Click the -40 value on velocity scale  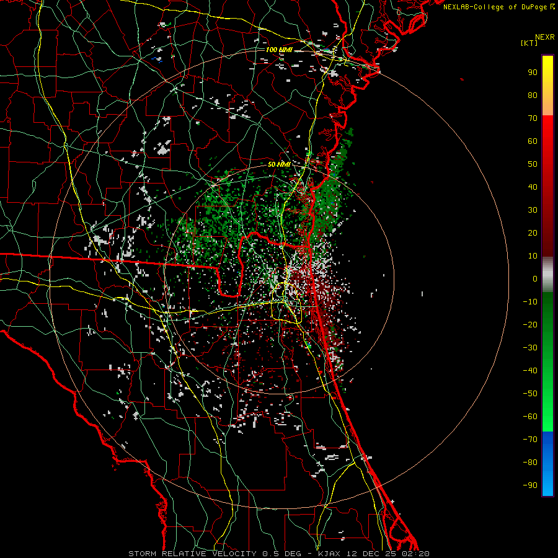(530, 371)
